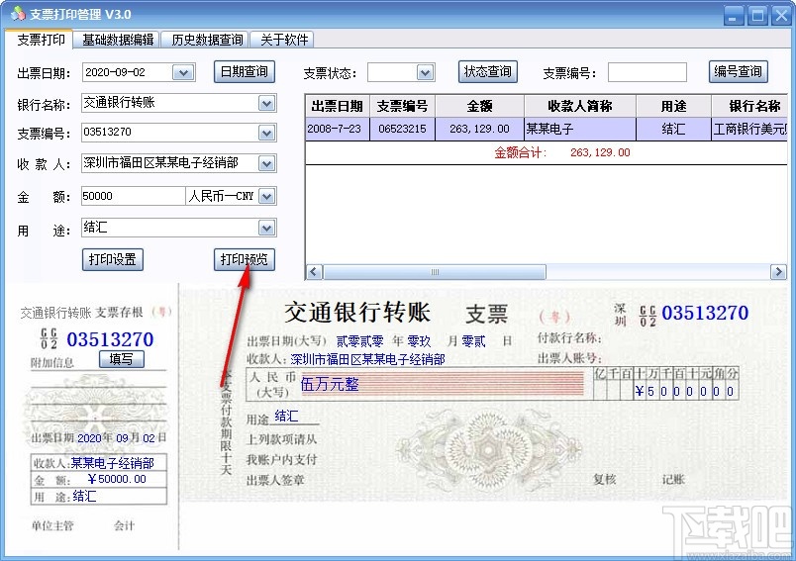
Task: Click the 状态查询 button
Action: 488,71
